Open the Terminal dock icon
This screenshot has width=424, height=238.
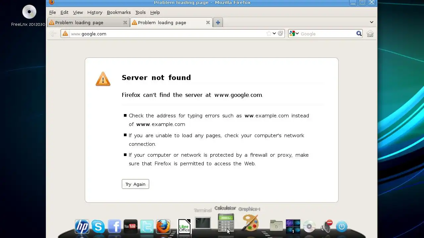point(203,223)
